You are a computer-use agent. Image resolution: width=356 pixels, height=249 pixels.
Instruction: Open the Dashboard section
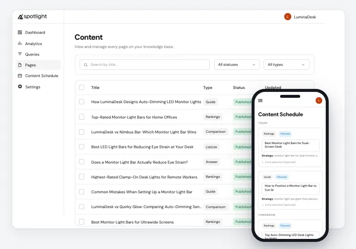point(35,33)
